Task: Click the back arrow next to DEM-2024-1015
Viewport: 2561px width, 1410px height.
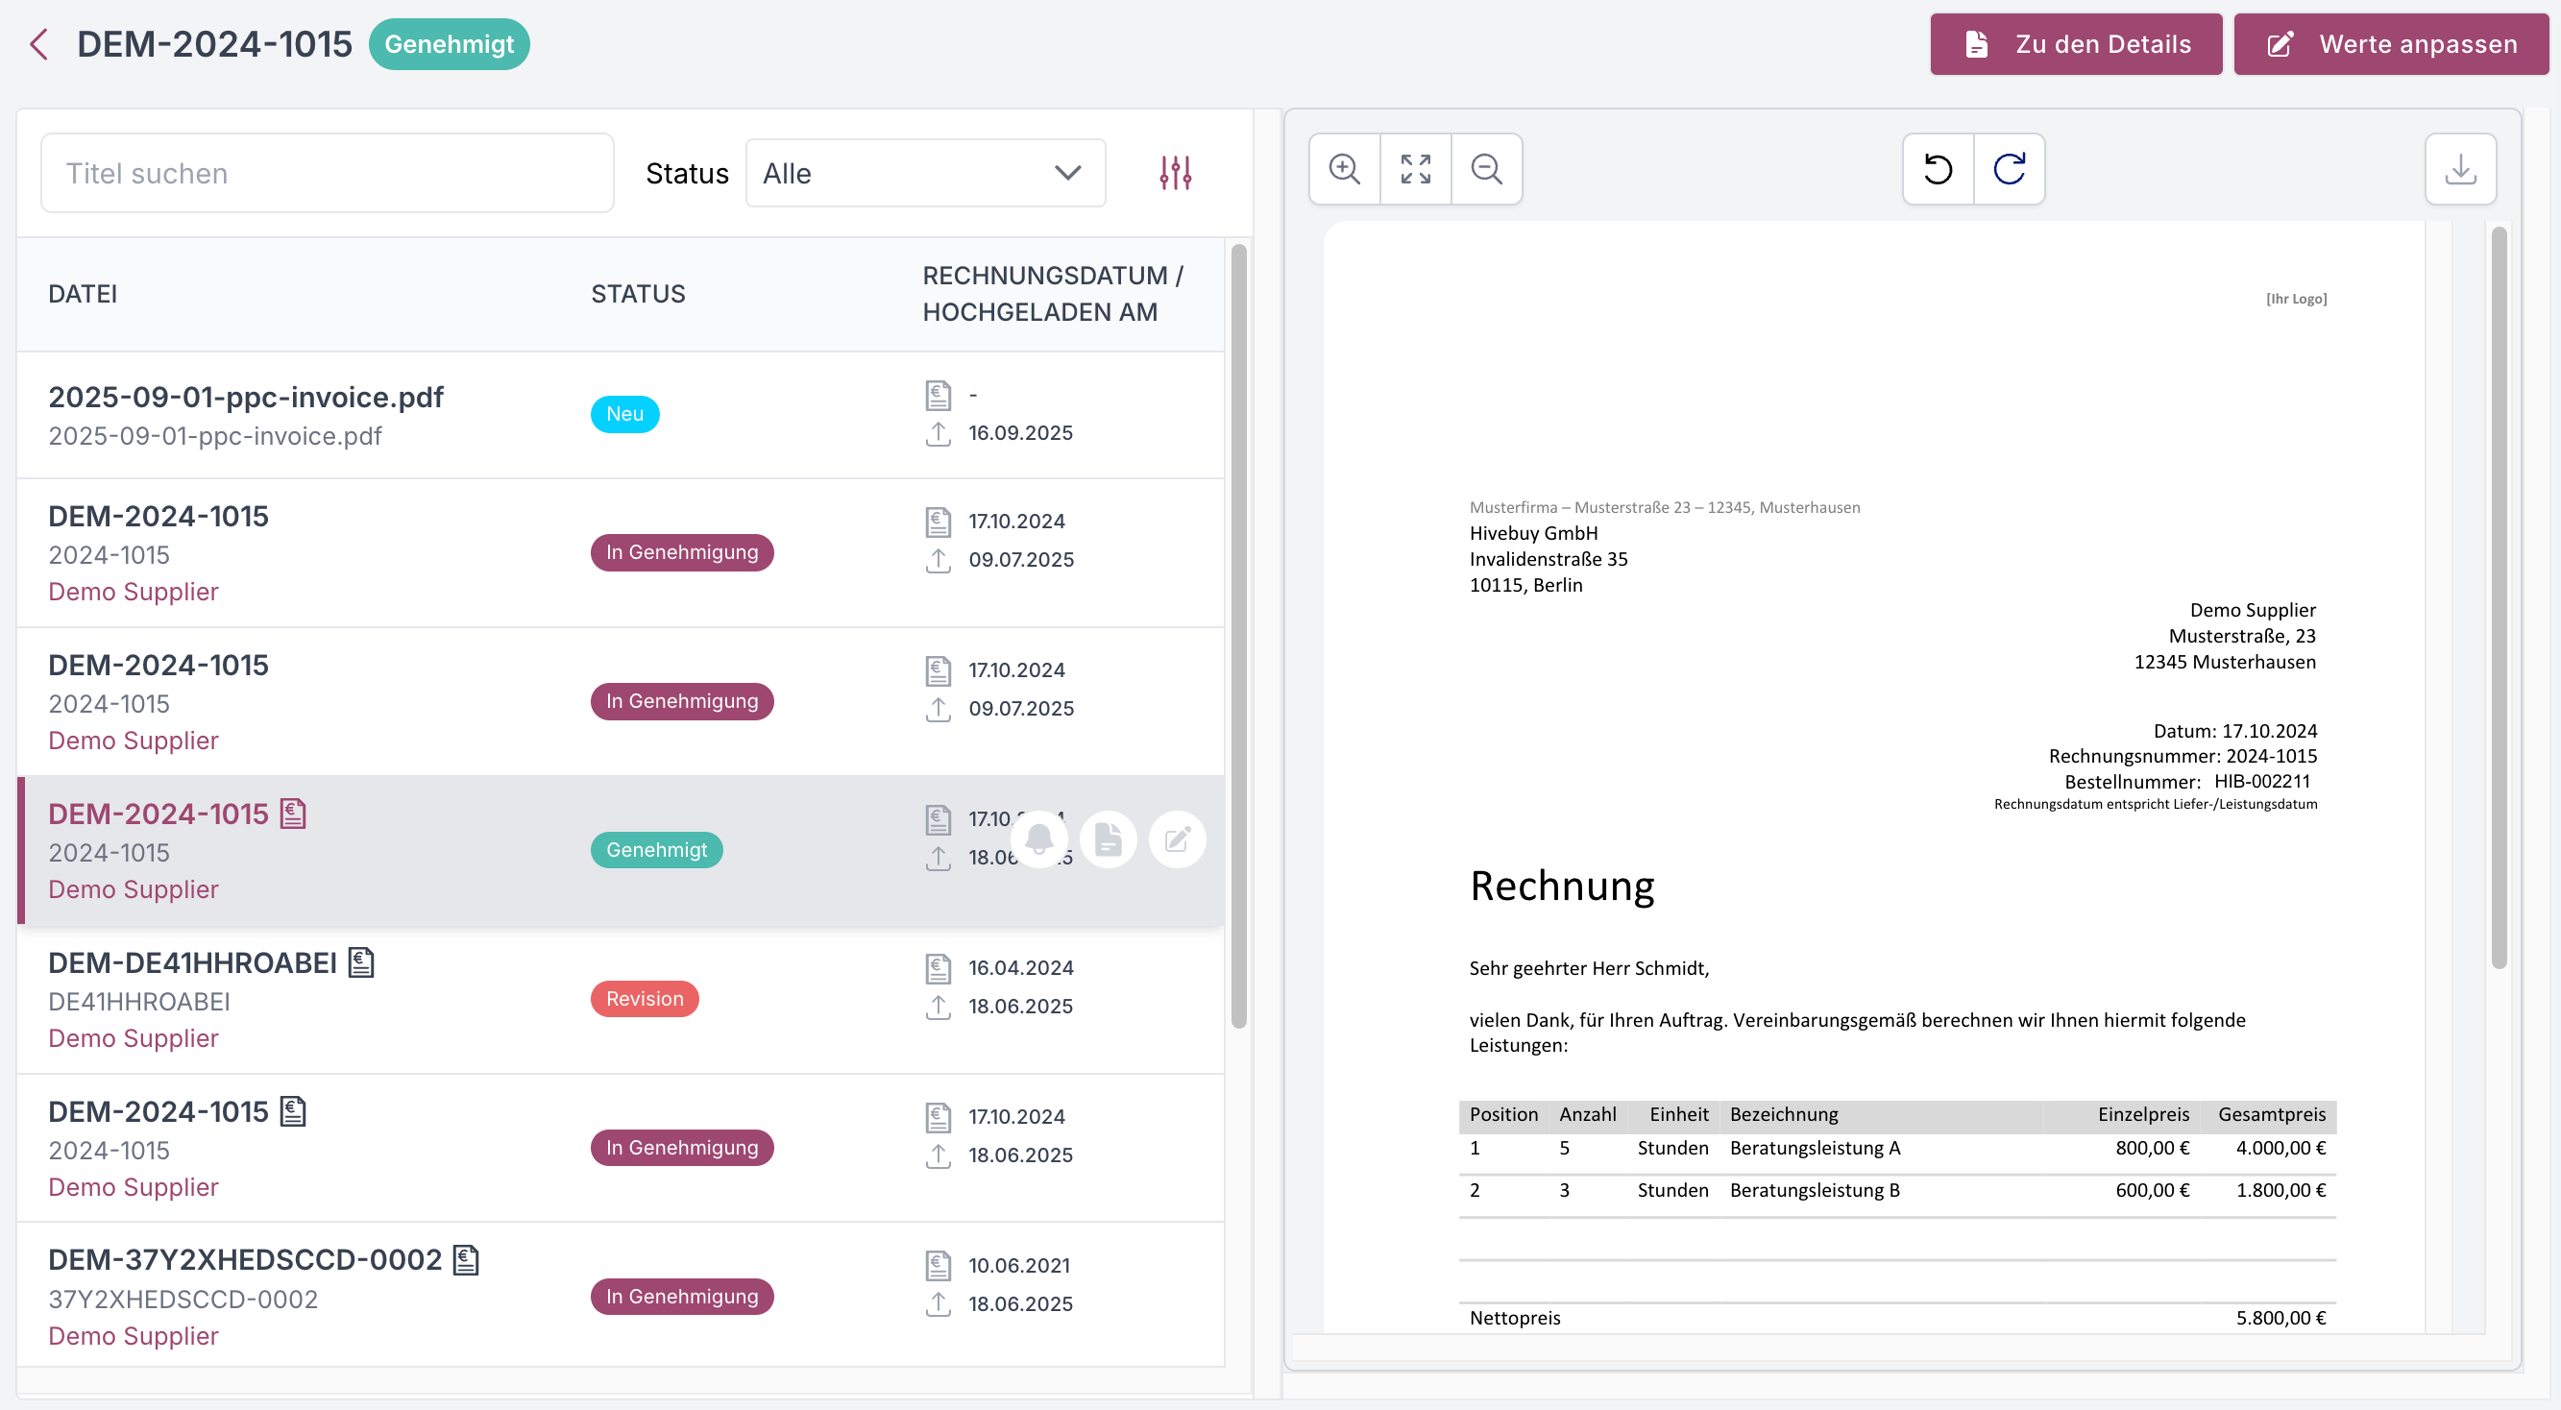Action: [38, 44]
